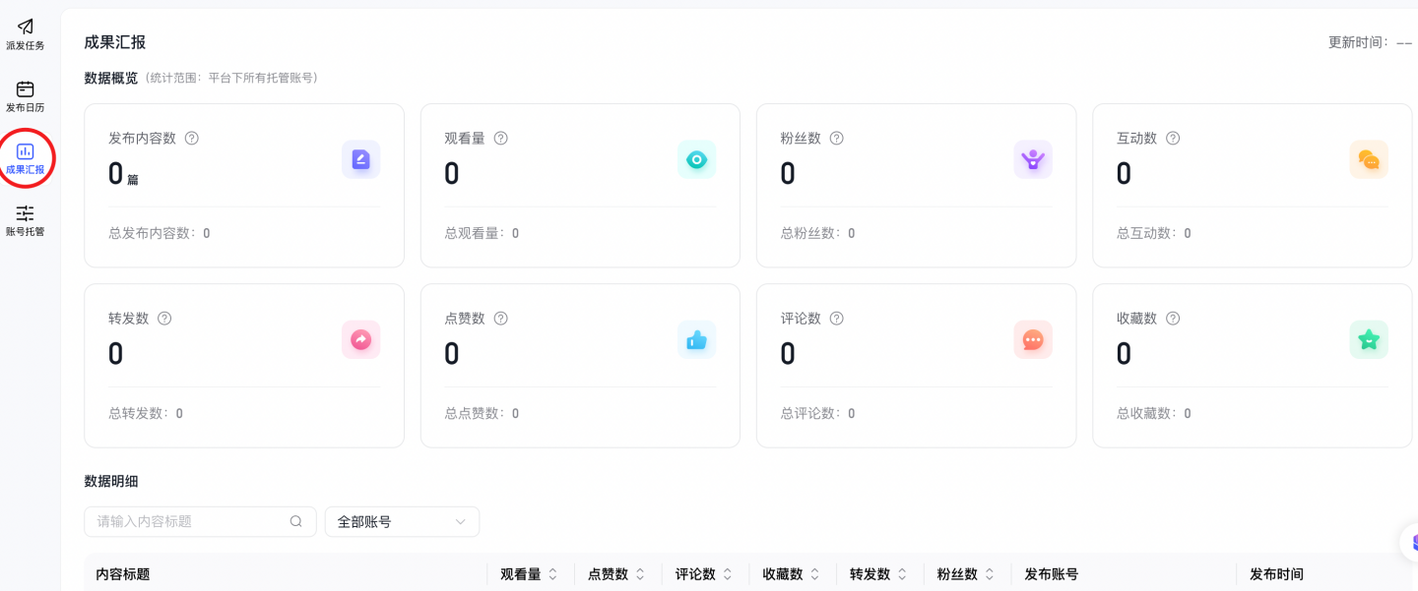Click the help icon beside 转发数
This screenshot has width=1418, height=591.
tap(164, 319)
